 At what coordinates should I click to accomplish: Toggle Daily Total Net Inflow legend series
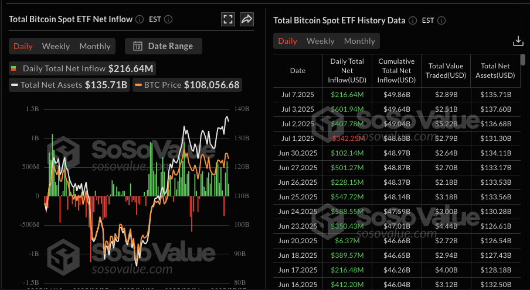[82, 68]
